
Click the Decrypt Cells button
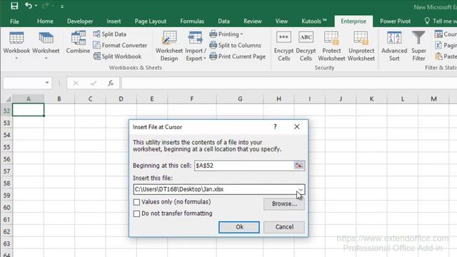306,46
